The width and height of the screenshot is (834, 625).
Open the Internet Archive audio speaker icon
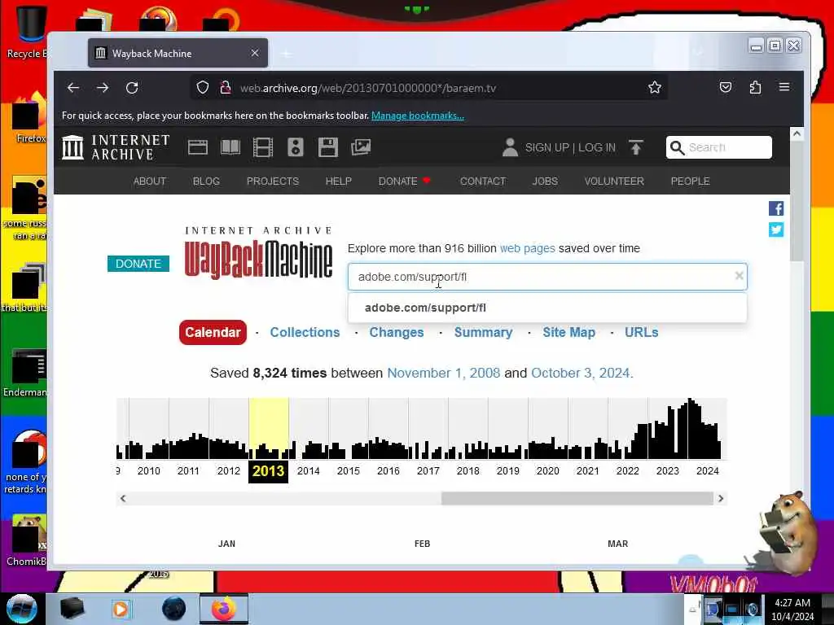pyautogui.click(x=296, y=147)
